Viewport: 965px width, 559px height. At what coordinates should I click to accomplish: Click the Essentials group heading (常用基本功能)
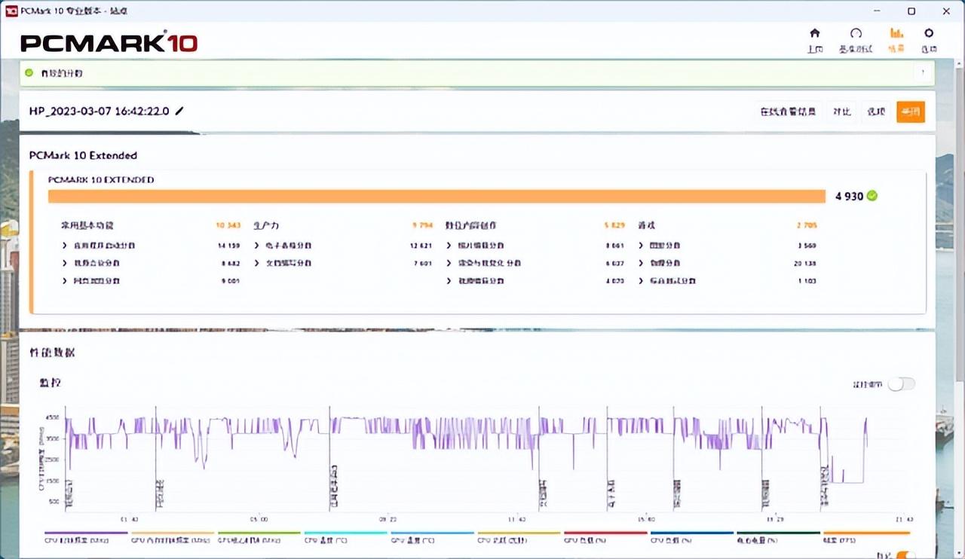point(87,225)
